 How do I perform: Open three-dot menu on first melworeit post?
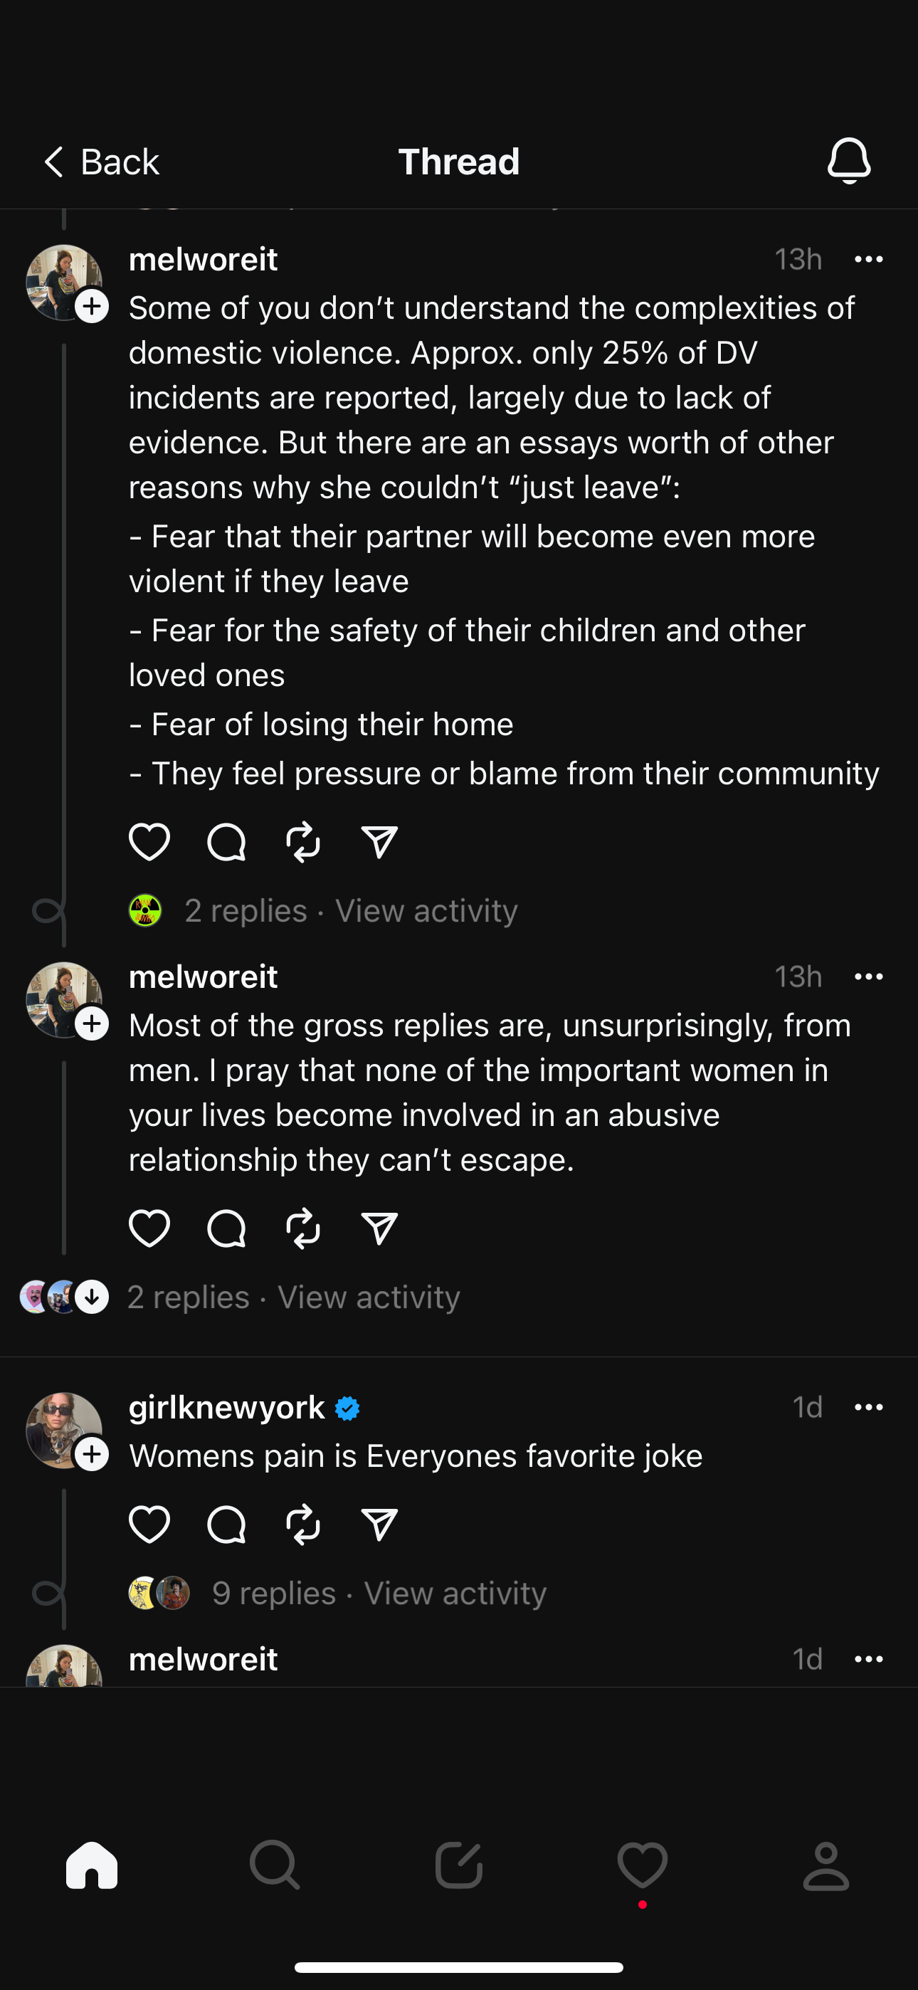(x=869, y=259)
